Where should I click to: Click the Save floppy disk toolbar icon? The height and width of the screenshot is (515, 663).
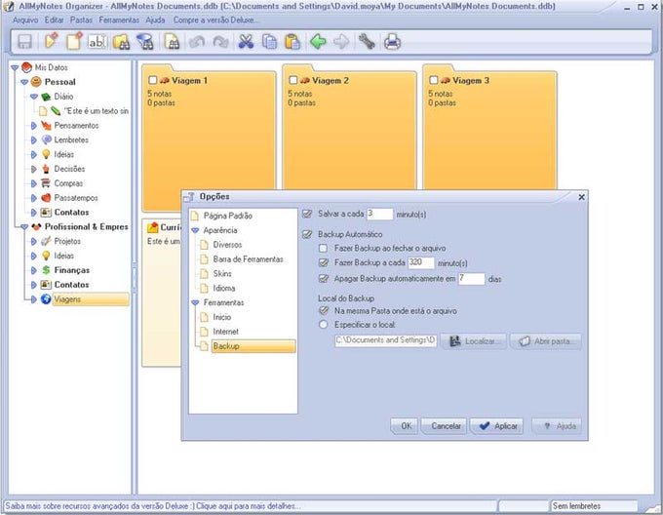[24, 42]
